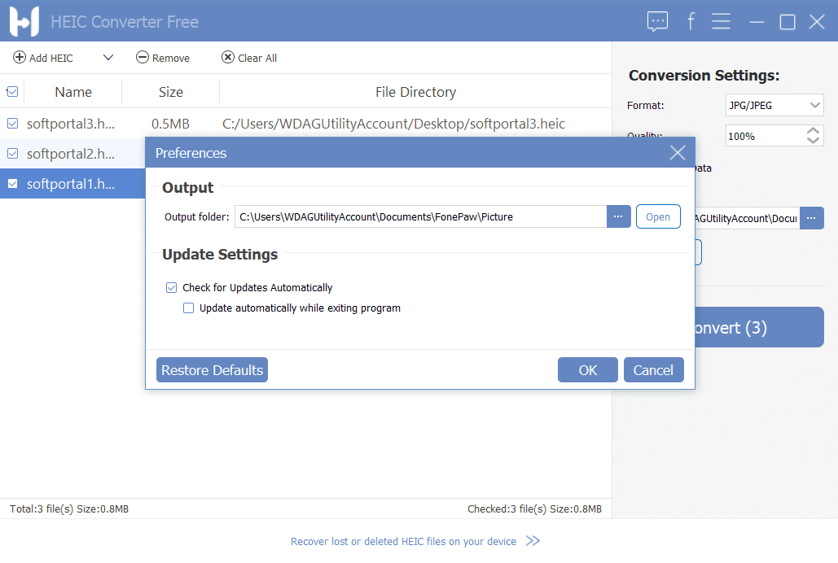Browse output folder with three-dots button
Screen dimensions: 838x563
pos(618,216)
